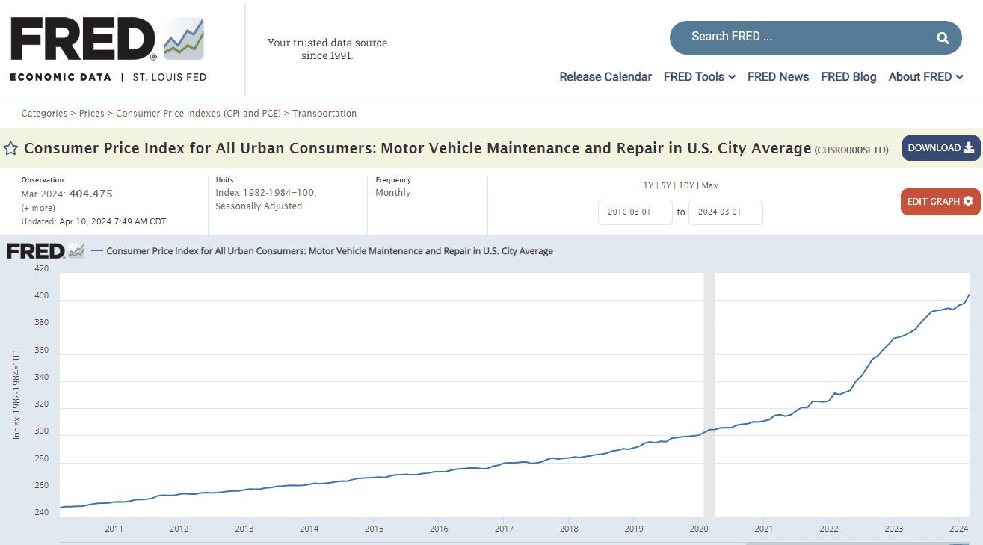Open the Release Calendar page
This screenshot has width=983, height=545.
click(x=605, y=76)
